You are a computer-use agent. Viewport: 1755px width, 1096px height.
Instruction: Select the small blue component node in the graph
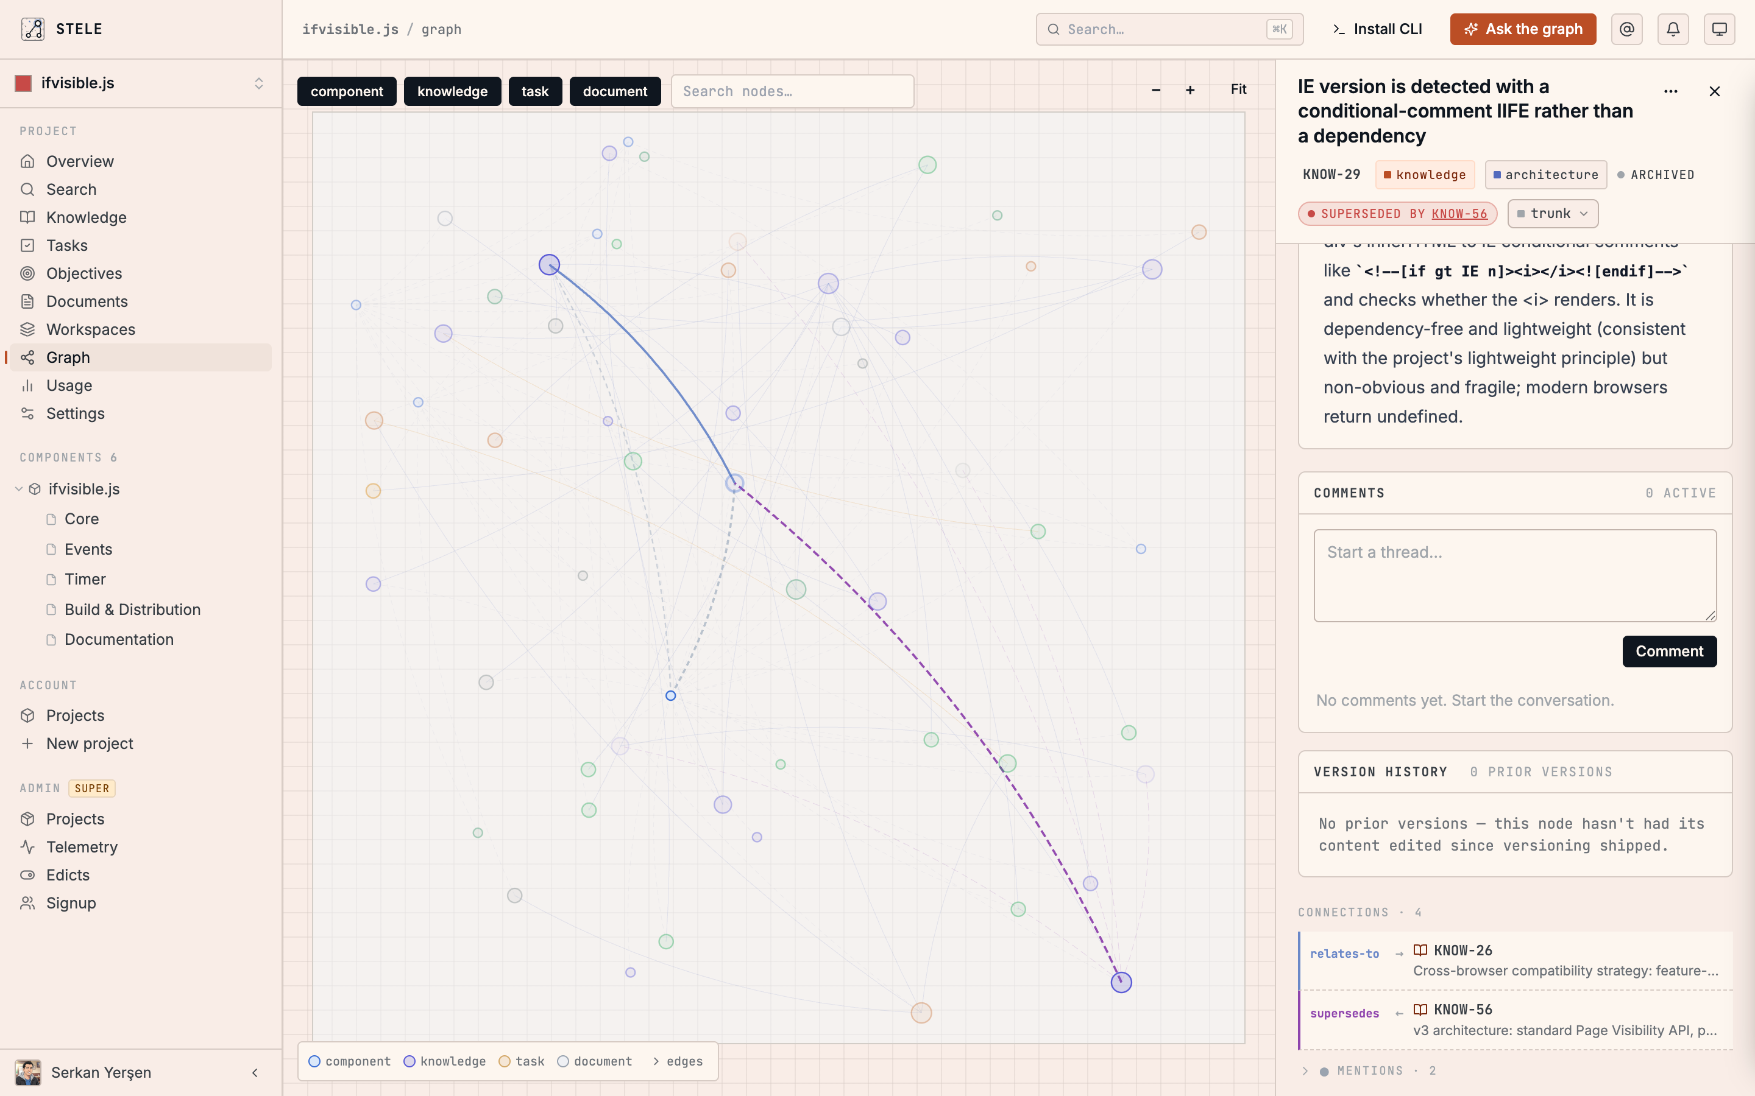671,696
